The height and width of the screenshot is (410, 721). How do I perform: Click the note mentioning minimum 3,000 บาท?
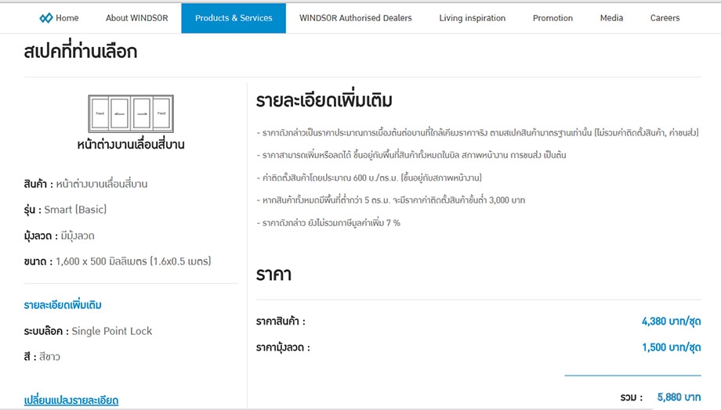tap(390, 200)
